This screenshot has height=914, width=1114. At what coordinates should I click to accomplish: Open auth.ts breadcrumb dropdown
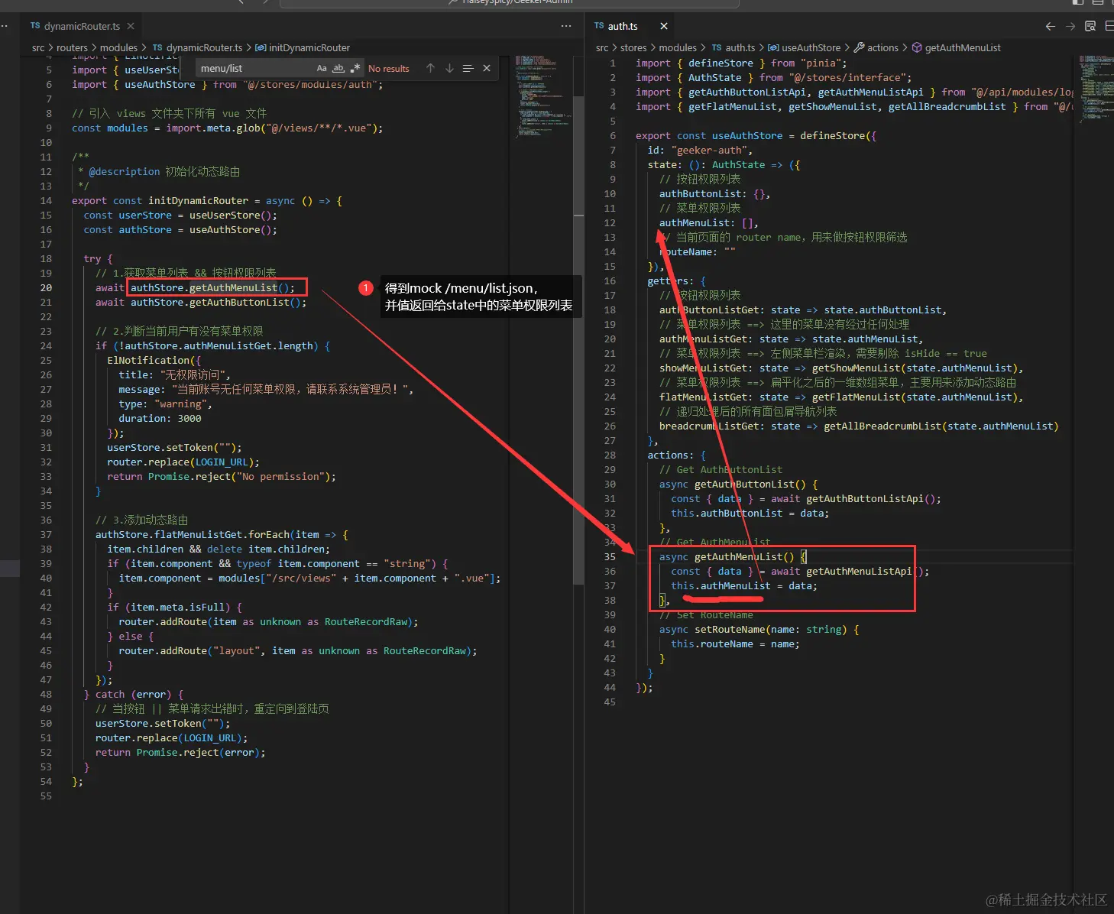(x=733, y=47)
